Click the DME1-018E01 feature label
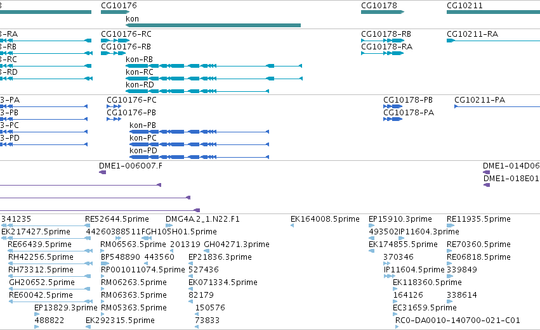Image resolution: width=540 pixels, height=330 pixels. [x=511, y=179]
